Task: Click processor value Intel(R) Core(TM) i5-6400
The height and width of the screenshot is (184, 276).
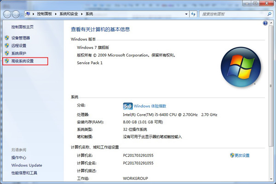Action: 170,115
